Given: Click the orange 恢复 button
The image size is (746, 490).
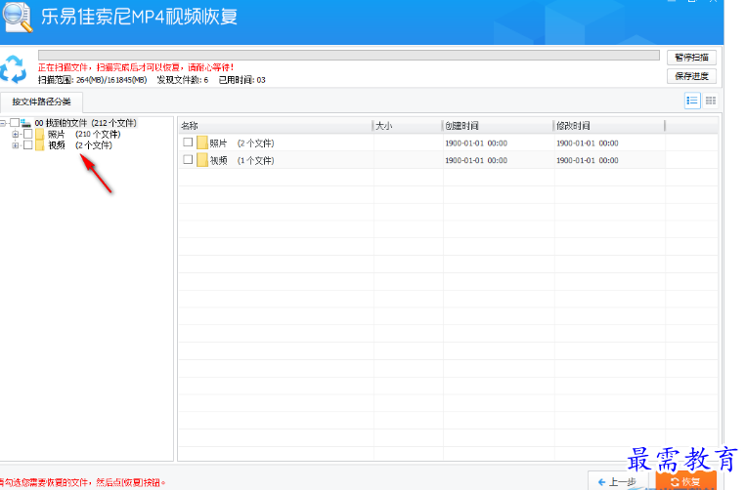Looking at the screenshot, I should (x=686, y=481).
